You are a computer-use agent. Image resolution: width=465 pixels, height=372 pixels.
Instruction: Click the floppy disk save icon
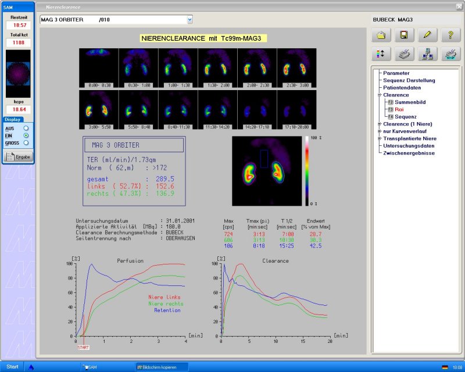tap(404, 35)
